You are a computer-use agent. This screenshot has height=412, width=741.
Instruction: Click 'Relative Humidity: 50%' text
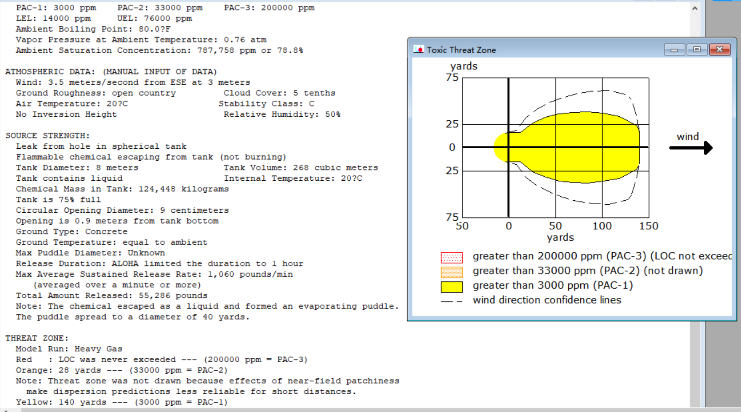point(282,115)
